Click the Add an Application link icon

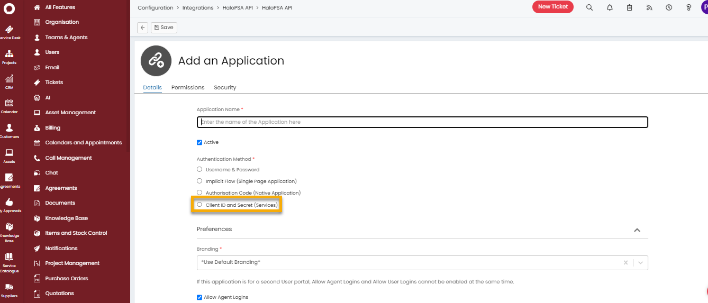(x=156, y=61)
